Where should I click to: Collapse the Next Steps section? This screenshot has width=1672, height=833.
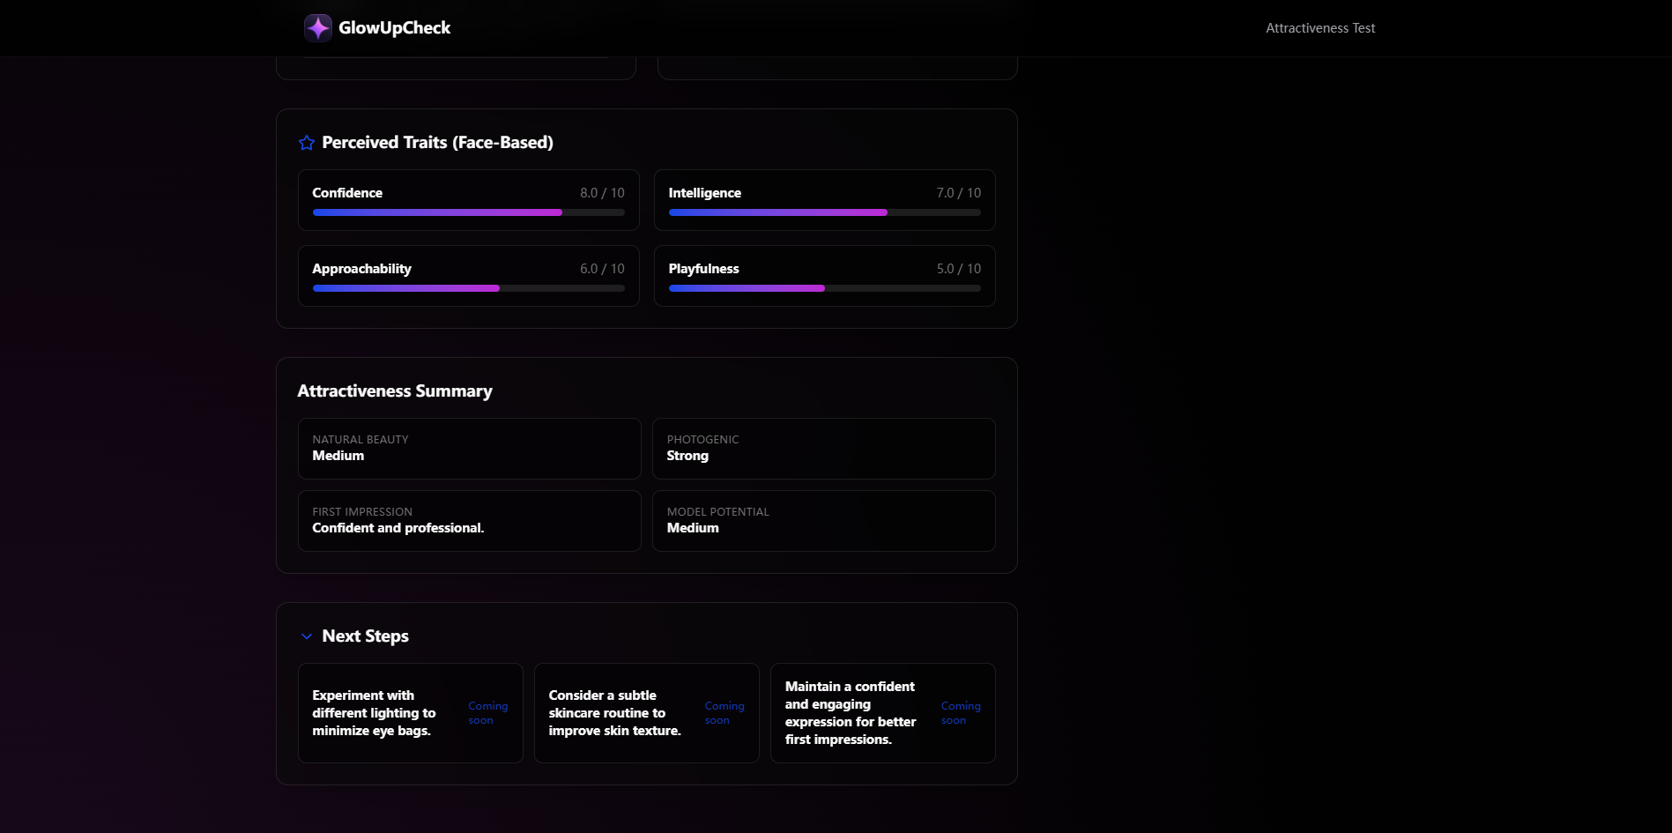tap(365, 636)
